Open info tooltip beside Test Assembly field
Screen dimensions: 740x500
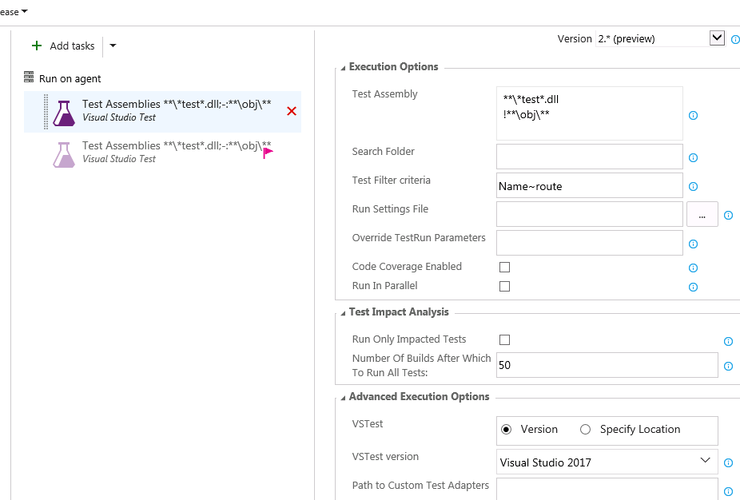692,115
